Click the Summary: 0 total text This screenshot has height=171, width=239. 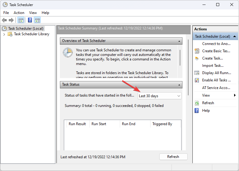[x=114, y=106]
